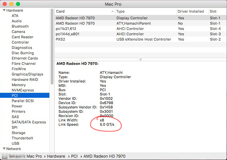Select Controller in the sidebar
This screenshot has height=160, width=227.
pos(20,42)
